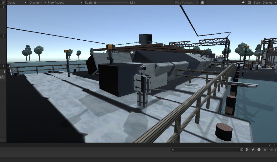Open the Free Aspect resolution dropdown
Image resolution: width=277 pixels, height=162 pixels.
[x=65, y=3]
